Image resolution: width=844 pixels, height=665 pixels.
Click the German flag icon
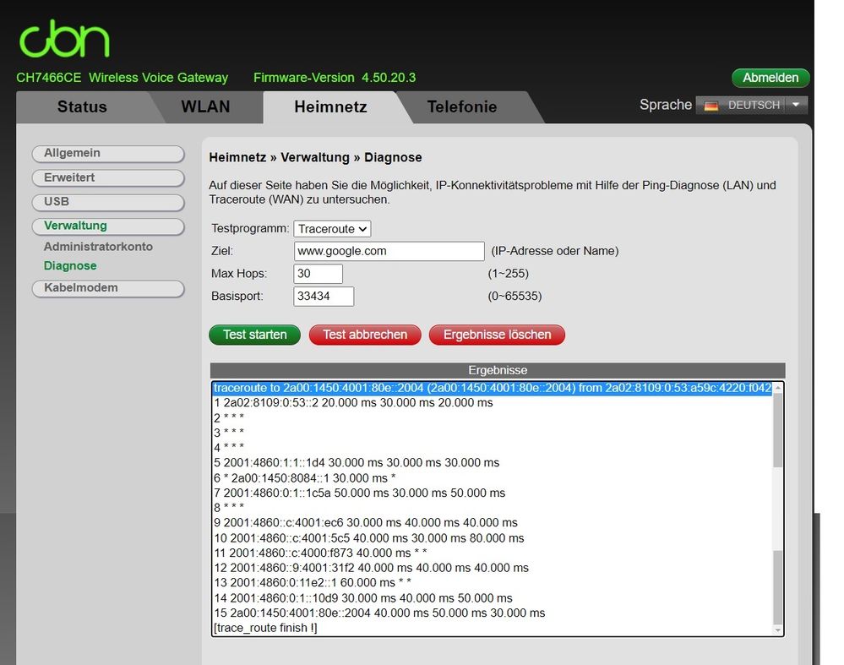(711, 106)
